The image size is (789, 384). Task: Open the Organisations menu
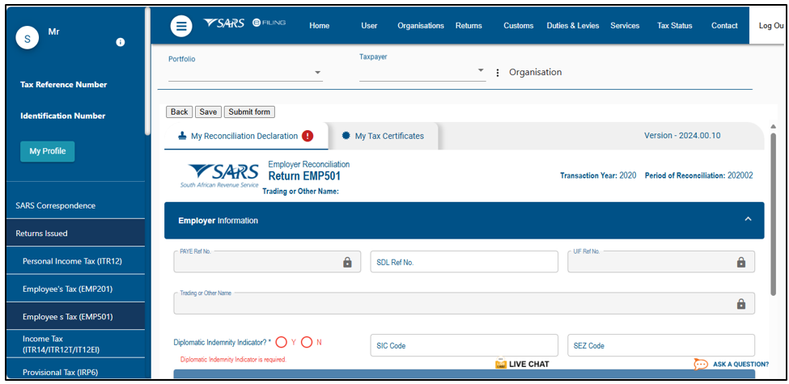tap(421, 26)
